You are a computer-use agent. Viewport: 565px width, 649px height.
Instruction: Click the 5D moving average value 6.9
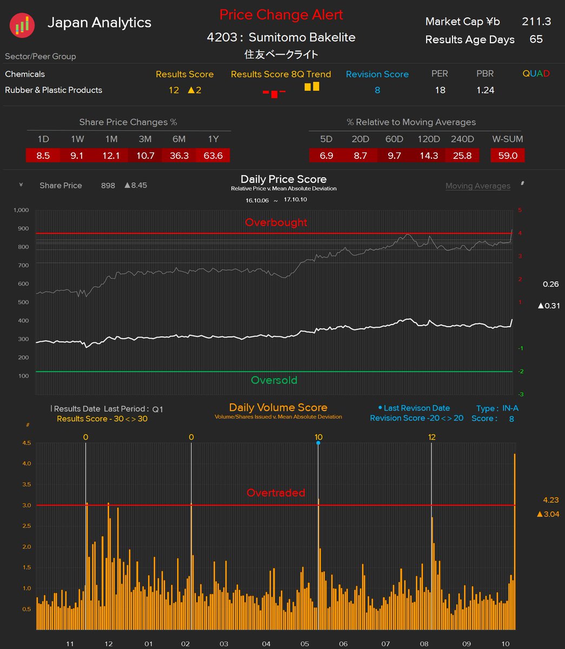(x=326, y=155)
